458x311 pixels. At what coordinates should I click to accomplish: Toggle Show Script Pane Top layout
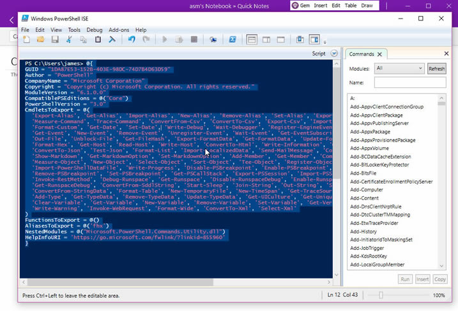(252, 40)
